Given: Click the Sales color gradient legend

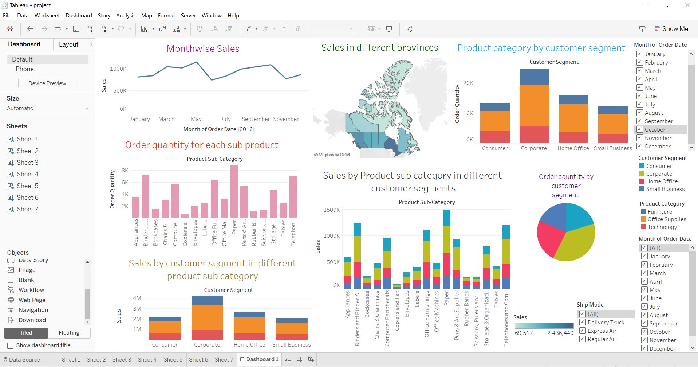Looking at the screenshot, I should coord(544,326).
